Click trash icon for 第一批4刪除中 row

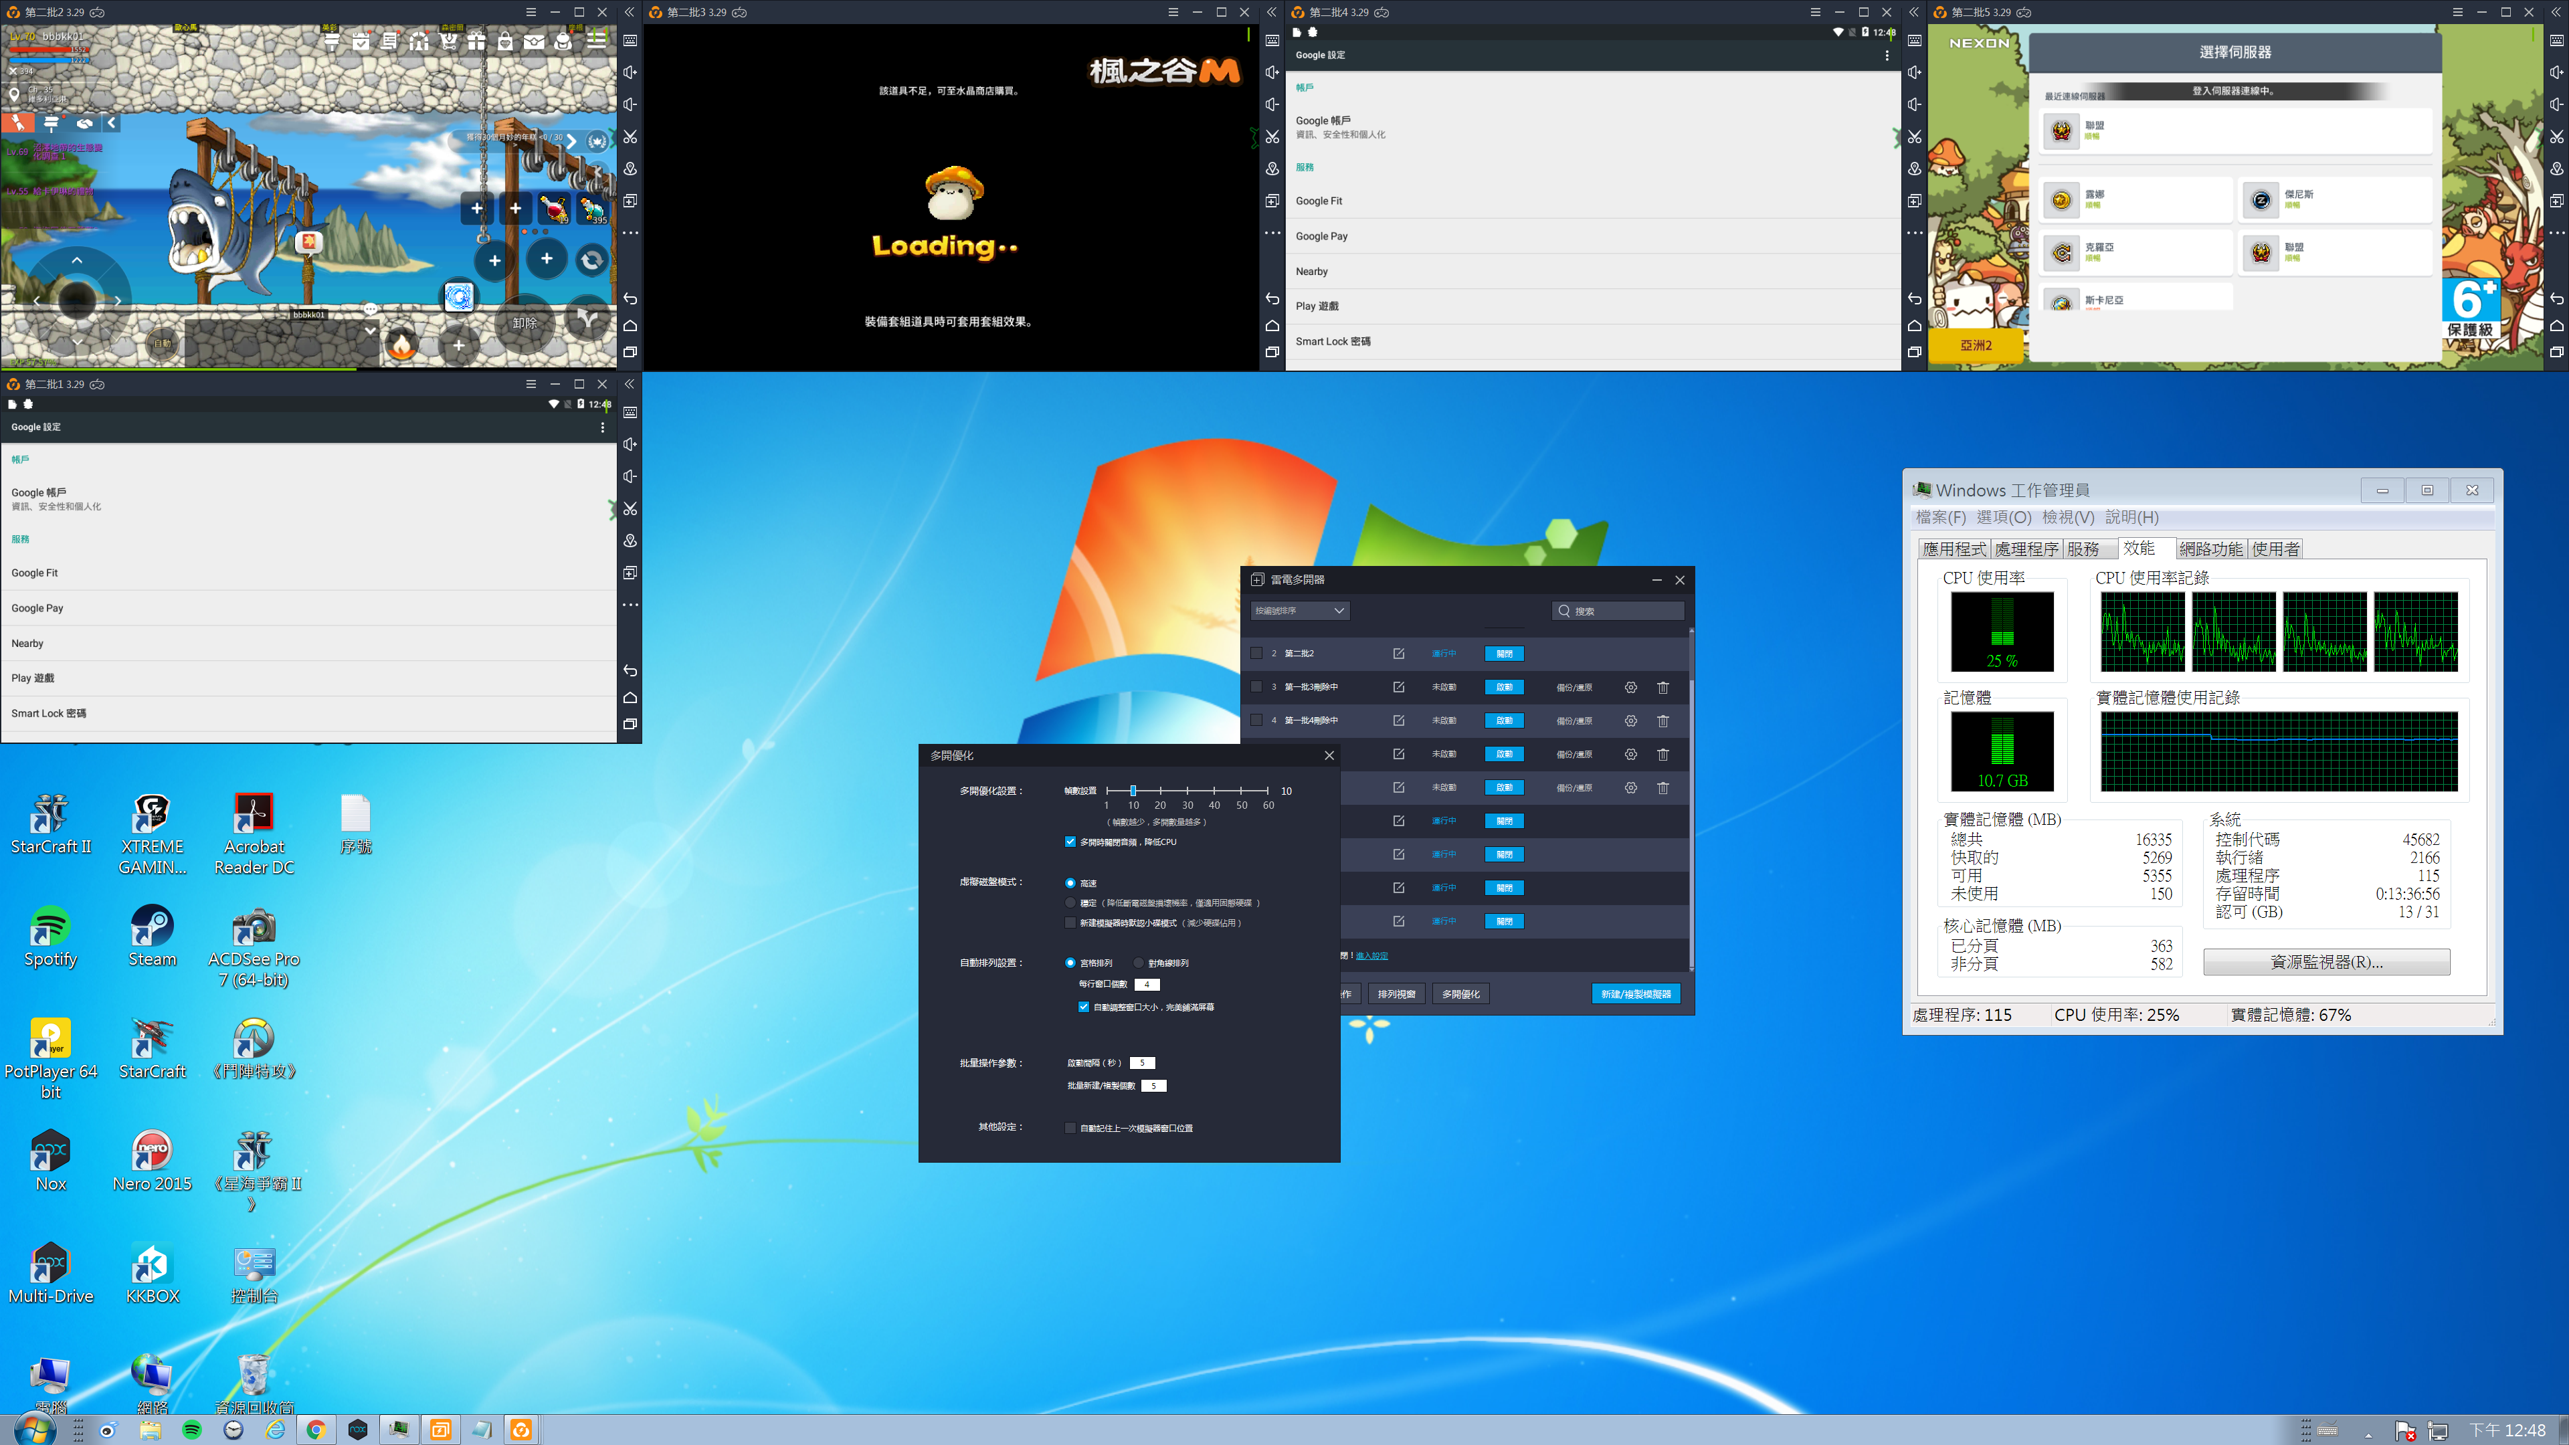pyautogui.click(x=1662, y=720)
